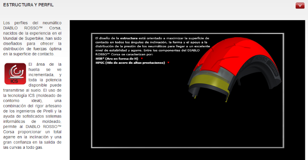Click empty black area below tire image
This screenshot has height=160, width=308.
pyautogui.click(x=186, y=124)
